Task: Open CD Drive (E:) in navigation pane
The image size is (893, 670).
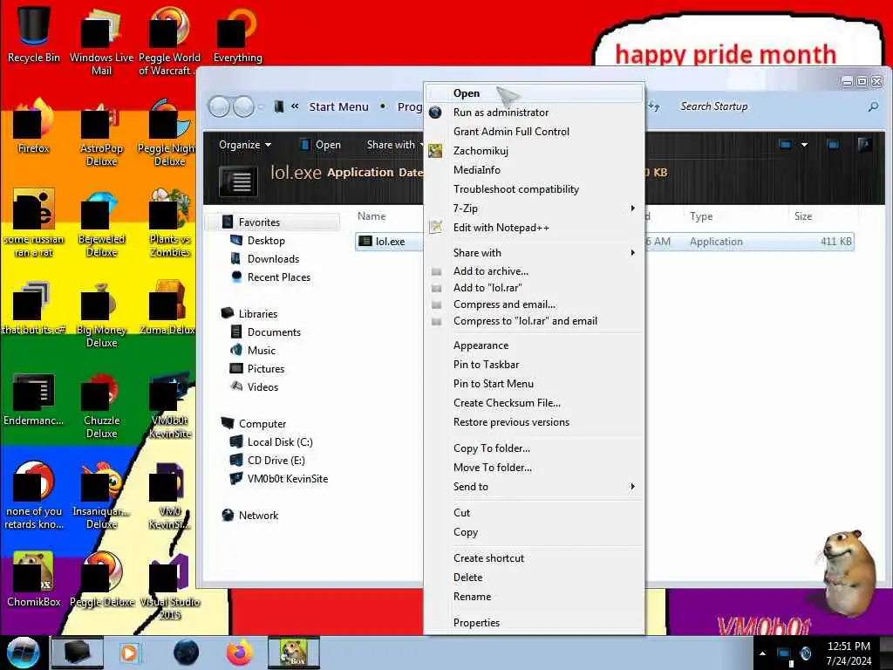Action: tap(276, 461)
